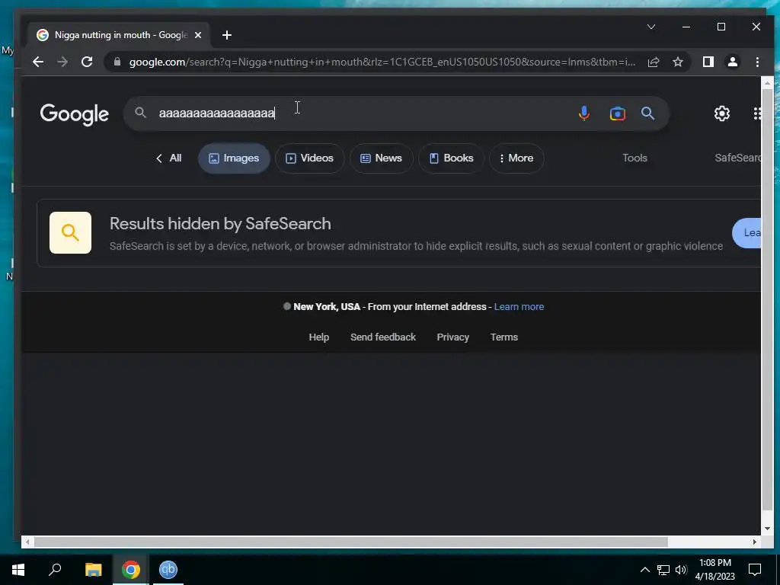Open qBittorrent from taskbar
This screenshot has width=780, height=585.
[168, 570]
